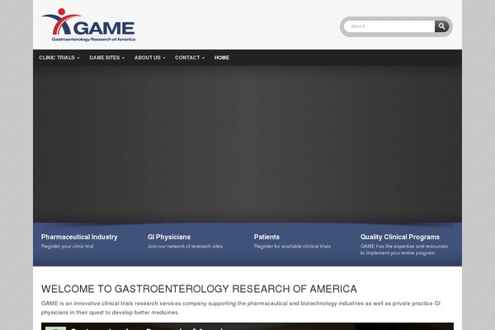The height and width of the screenshot is (330, 495).
Task: Focus the Search input field
Action: coord(389,26)
